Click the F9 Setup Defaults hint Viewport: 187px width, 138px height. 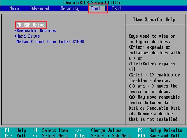pos(160,130)
